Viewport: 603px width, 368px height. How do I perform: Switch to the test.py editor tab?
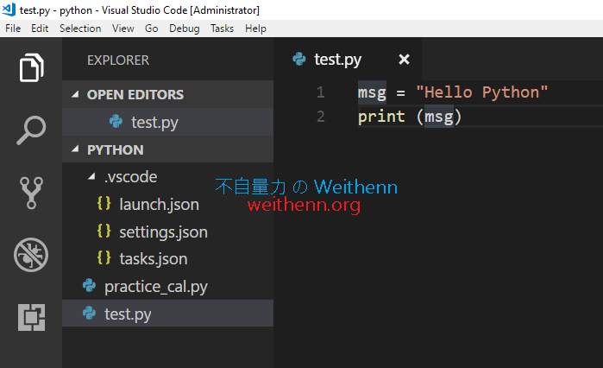pyautogui.click(x=337, y=60)
